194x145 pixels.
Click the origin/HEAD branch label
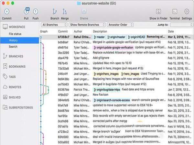136,37
